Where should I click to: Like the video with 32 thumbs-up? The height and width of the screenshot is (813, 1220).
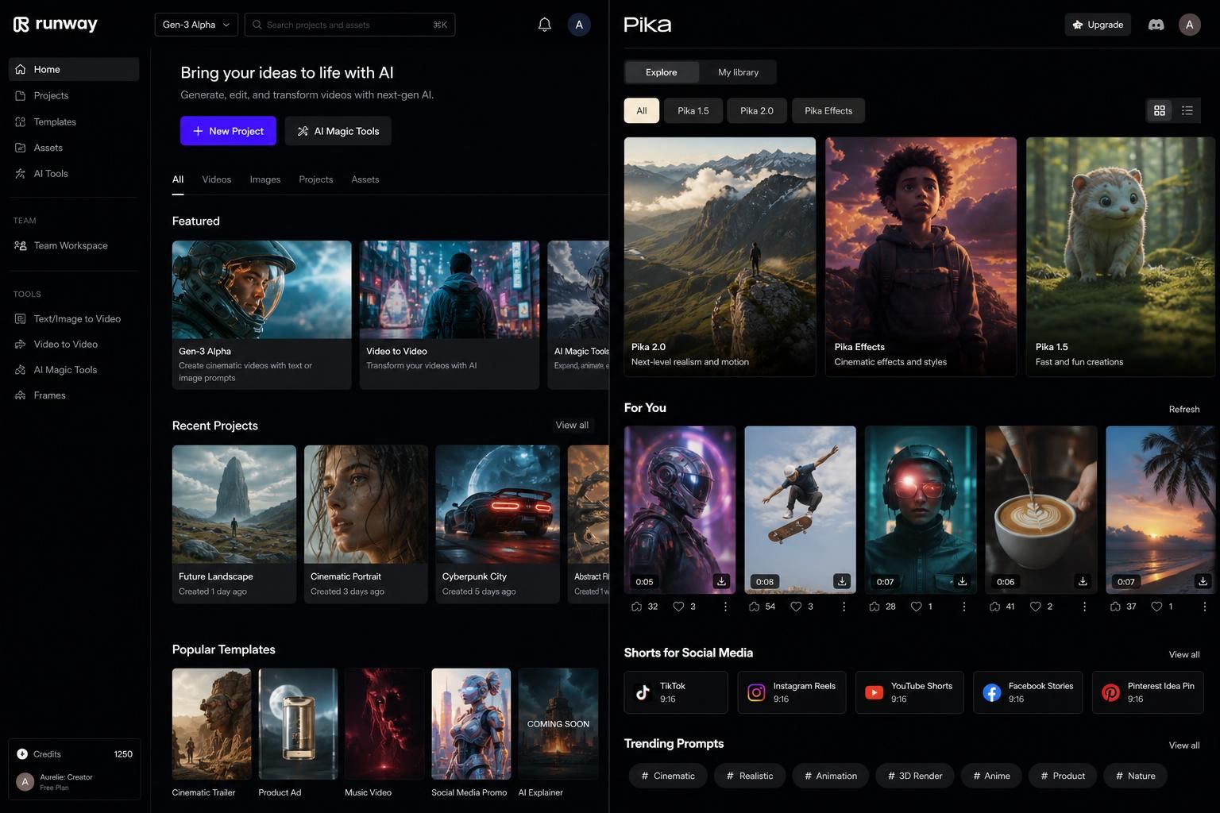pos(636,607)
